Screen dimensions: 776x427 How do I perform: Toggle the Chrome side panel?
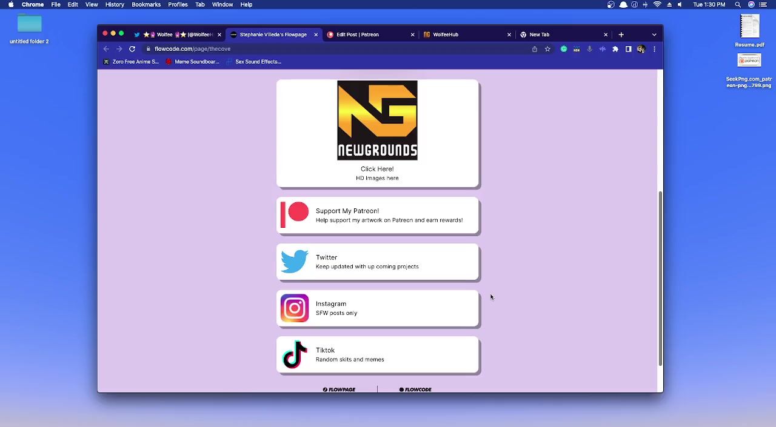(x=628, y=49)
